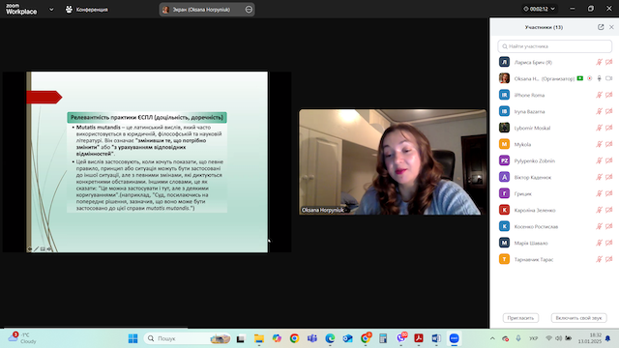
Task: Click the Пригласить button
Action: (520, 318)
